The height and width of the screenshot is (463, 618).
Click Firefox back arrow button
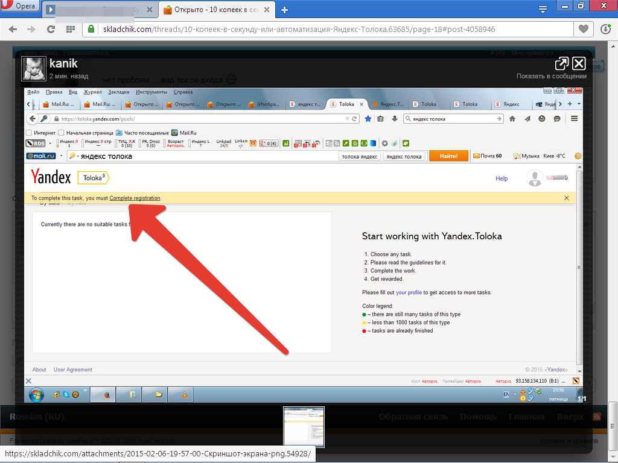tap(33, 119)
